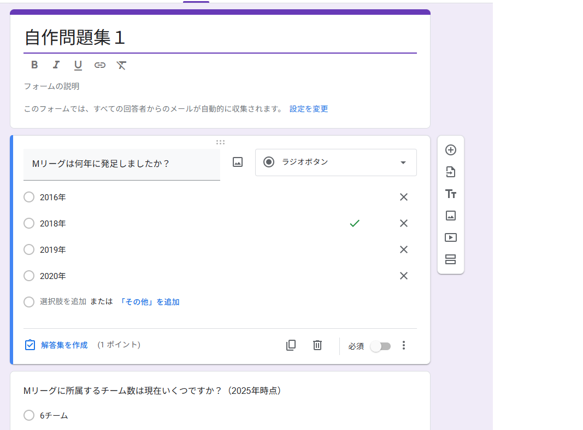This screenshot has width=583, height=430.
Task: Edit the 2019年 option text
Action: click(53, 250)
